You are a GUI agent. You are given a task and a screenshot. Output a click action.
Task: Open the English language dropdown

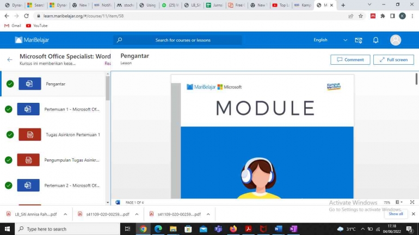point(330,40)
